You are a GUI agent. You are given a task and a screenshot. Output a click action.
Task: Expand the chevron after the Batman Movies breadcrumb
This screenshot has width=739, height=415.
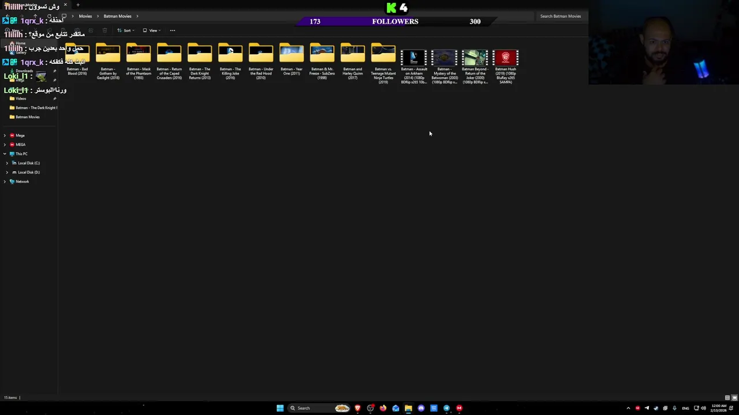pos(137,16)
